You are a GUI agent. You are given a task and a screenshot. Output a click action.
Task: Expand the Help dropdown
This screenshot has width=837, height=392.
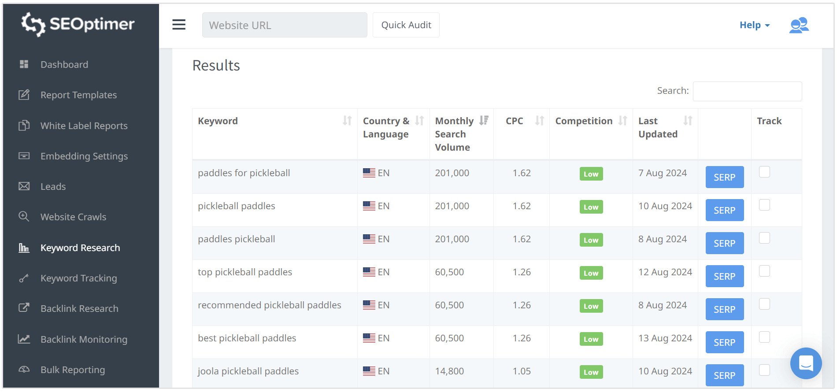[754, 25]
